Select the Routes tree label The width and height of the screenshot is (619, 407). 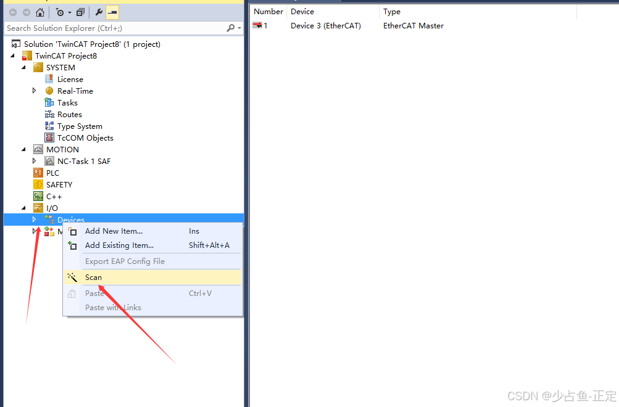coord(70,114)
